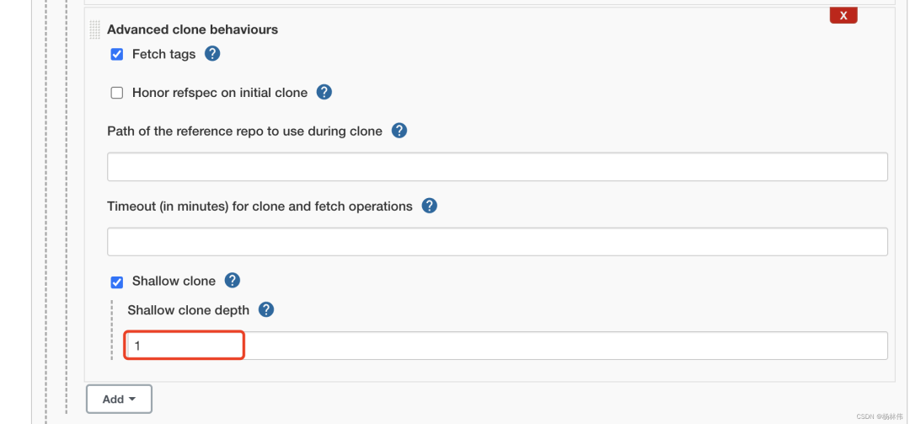This screenshot has width=910, height=424.
Task: Open help for reference repo path
Action: 399,131
